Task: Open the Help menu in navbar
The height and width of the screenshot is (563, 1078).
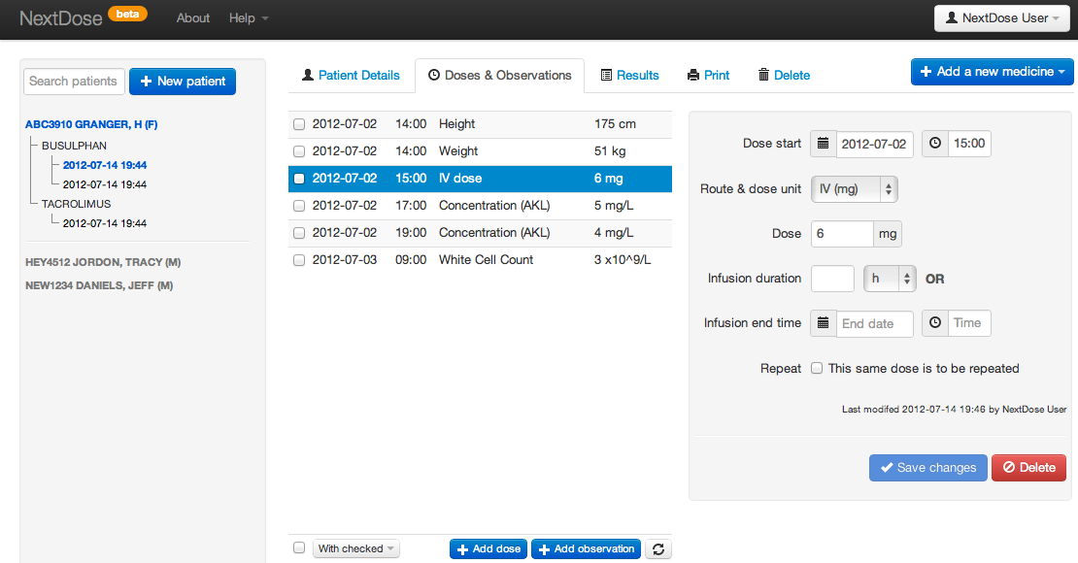Action: pos(249,18)
